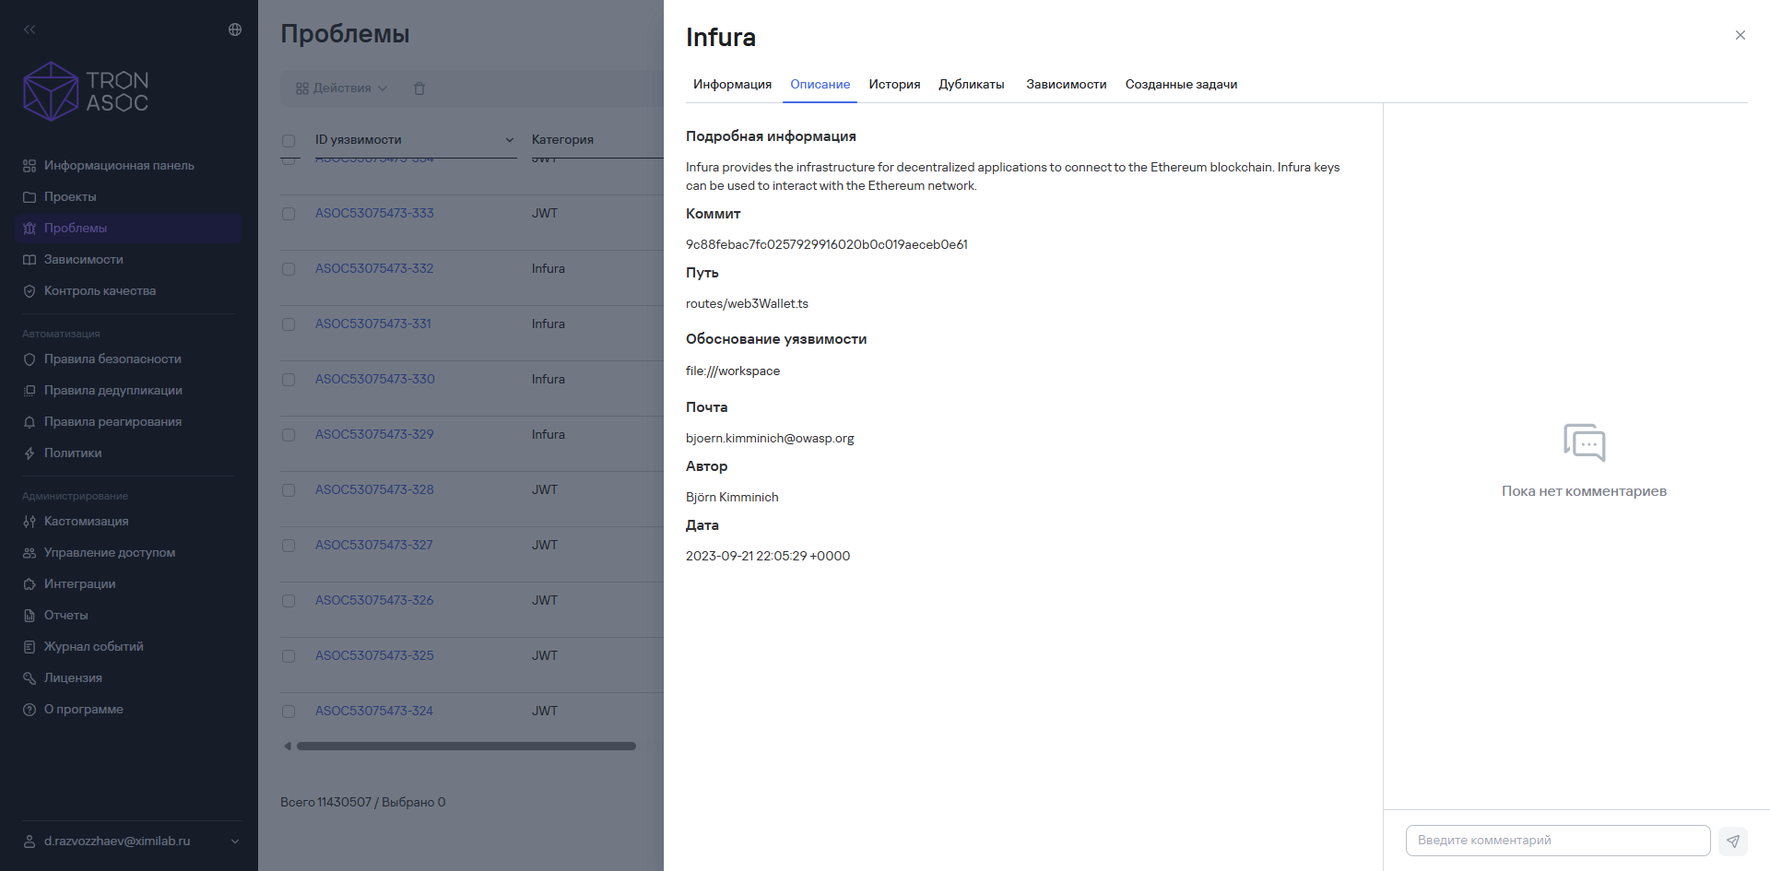Click the Лицензия key icon
The height and width of the screenshot is (871, 1770).
click(29, 678)
